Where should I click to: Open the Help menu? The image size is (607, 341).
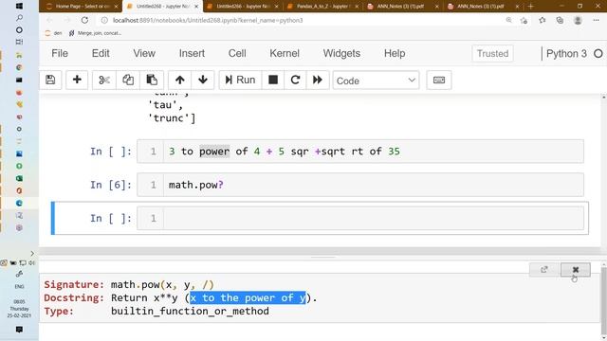pyautogui.click(x=395, y=53)
